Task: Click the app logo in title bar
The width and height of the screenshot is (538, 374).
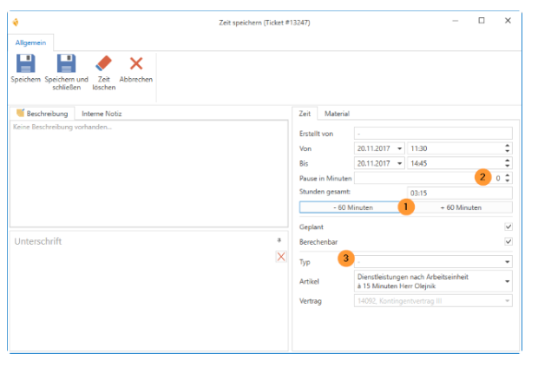Action: pos(15,21)
